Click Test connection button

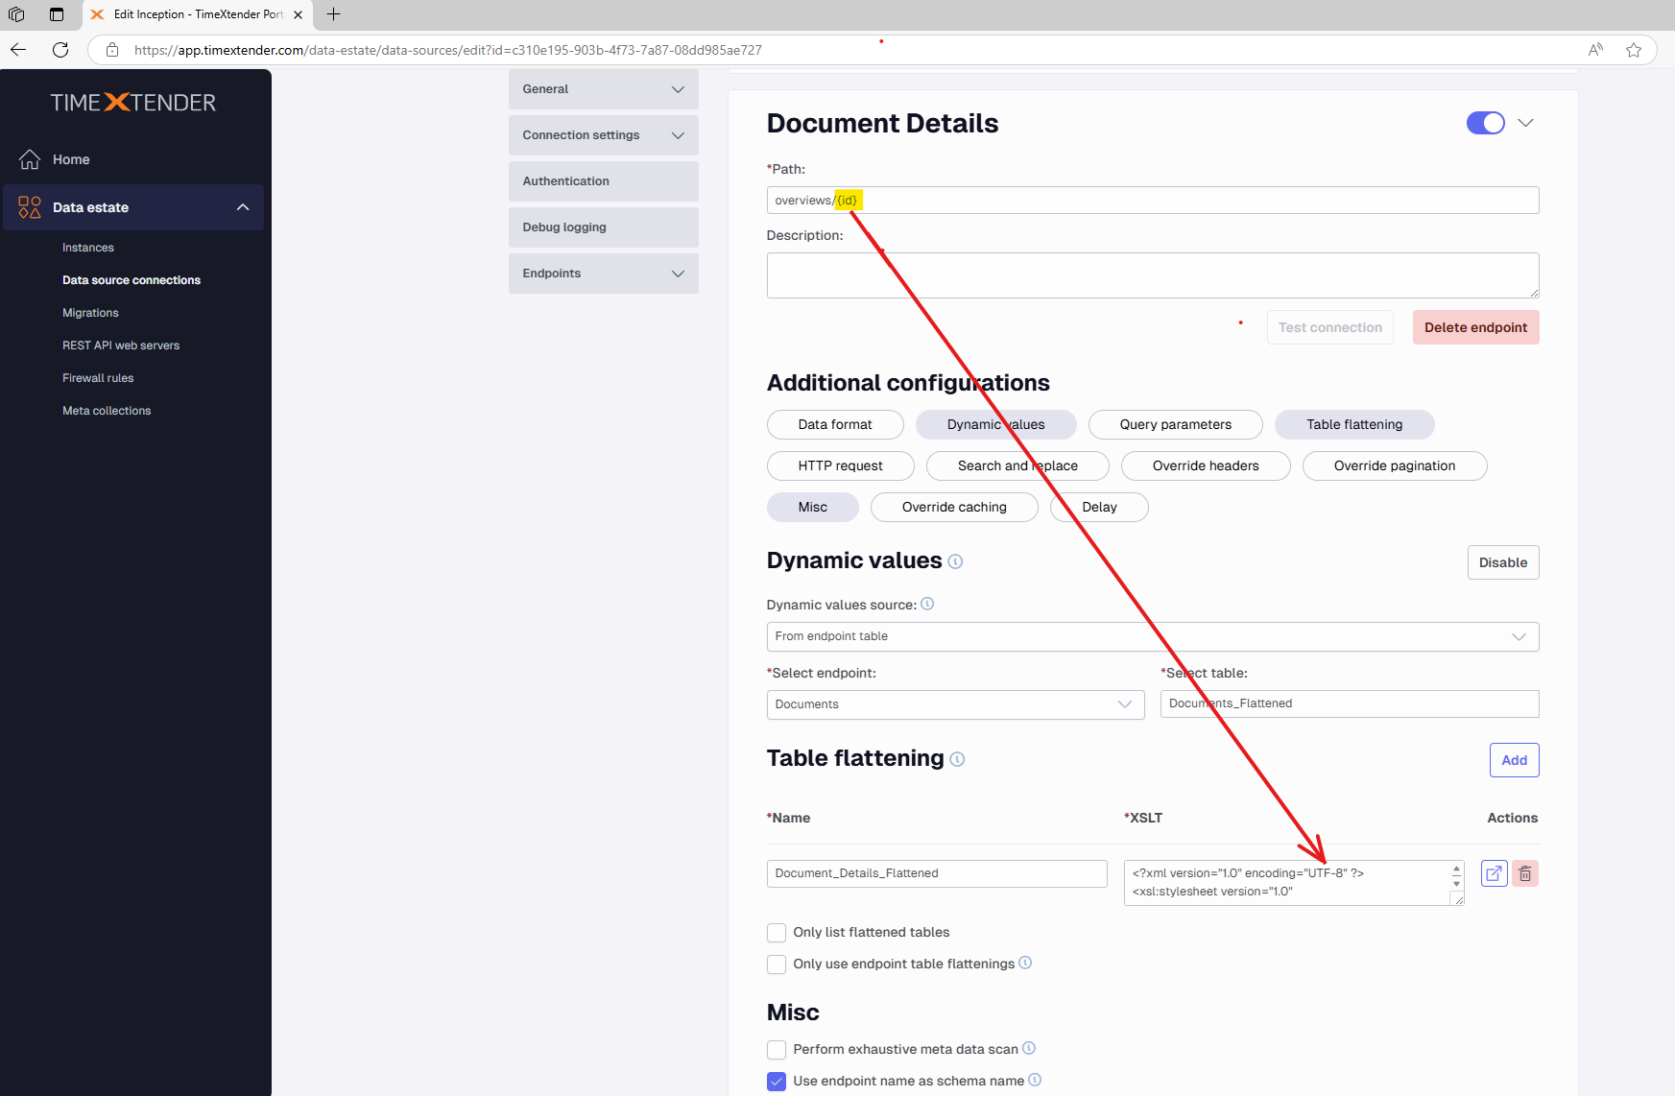coord(1330,327)
